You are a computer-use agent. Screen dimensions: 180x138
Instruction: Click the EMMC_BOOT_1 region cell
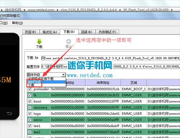click(134, 89)
